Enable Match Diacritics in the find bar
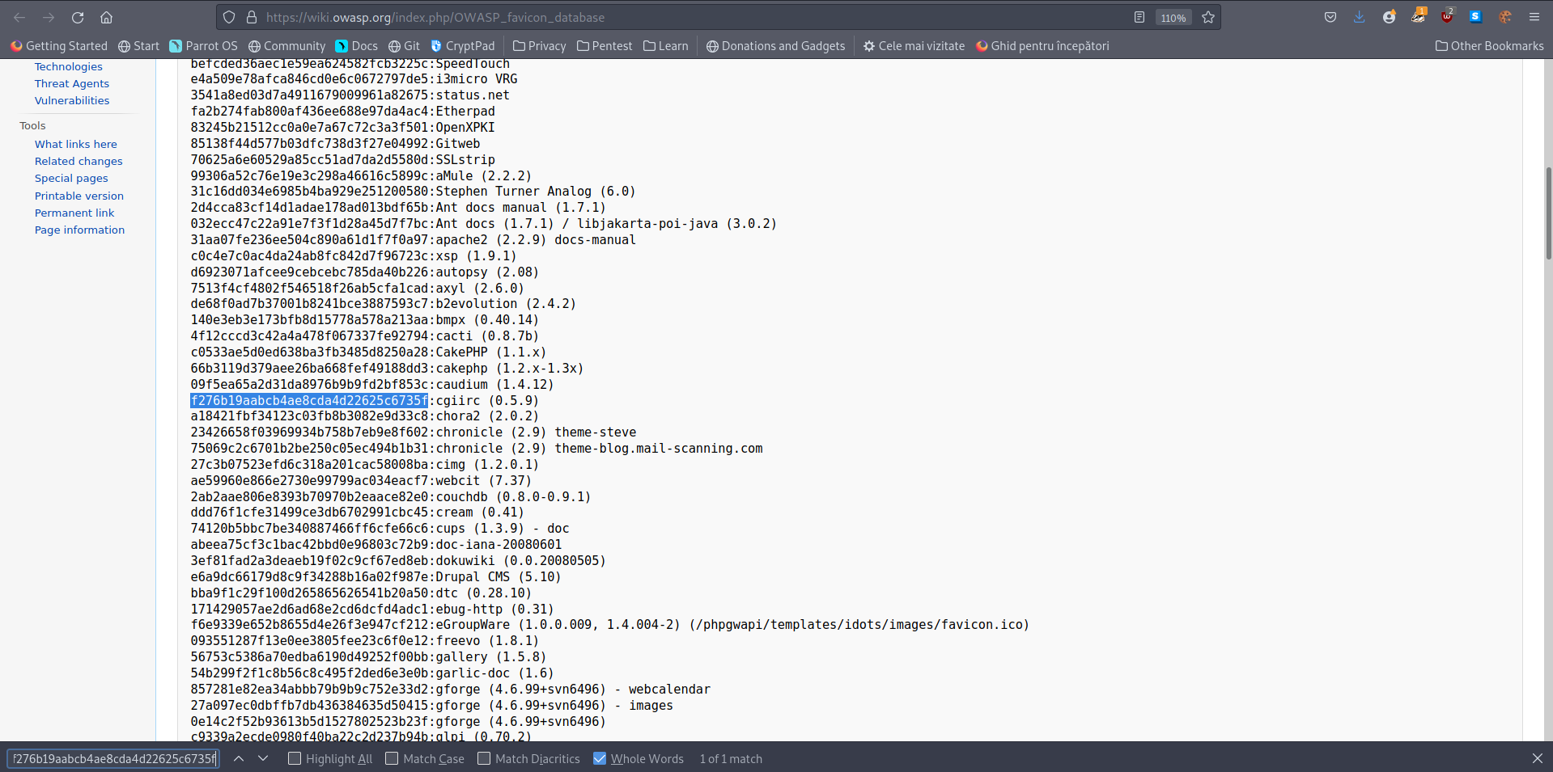 pyautogui.click(x=484, y=758)
